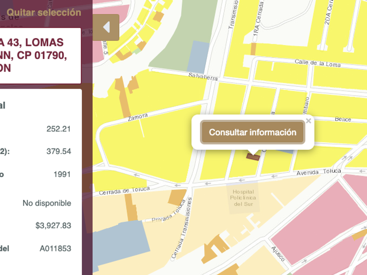Image resolution: width=367 pixels, height=275 pixels.
Task: Click Quitar selección link
Action: coord(44,12)
